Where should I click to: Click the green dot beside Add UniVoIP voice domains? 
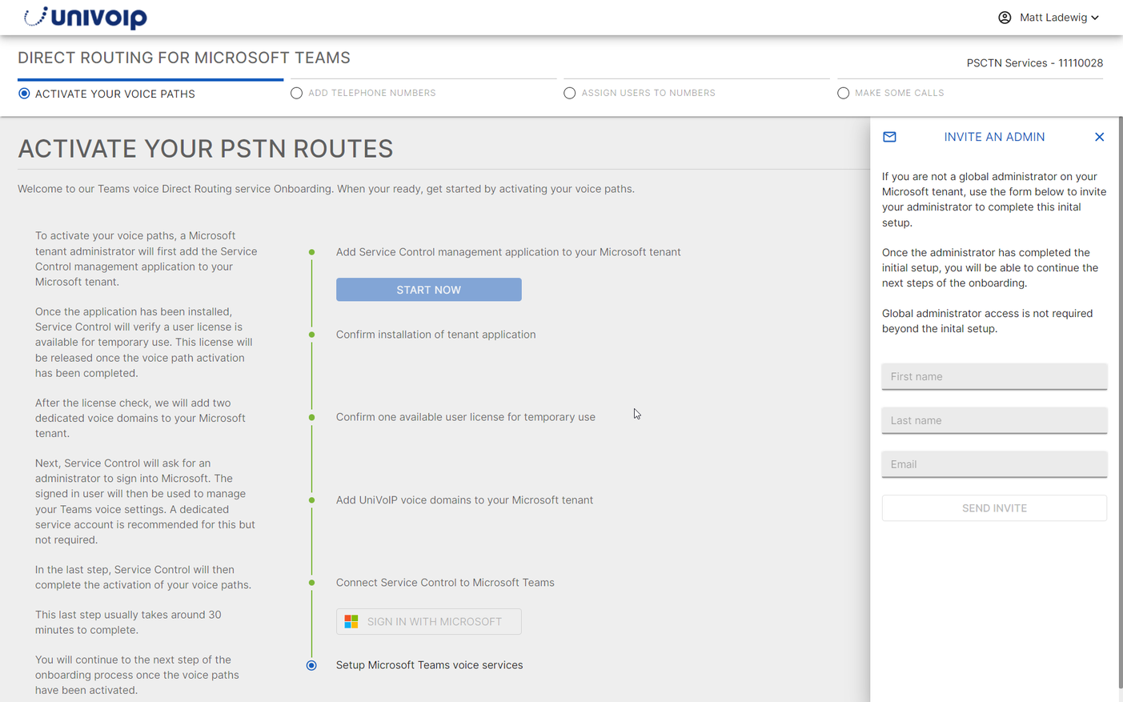click(x=311, y=500)
